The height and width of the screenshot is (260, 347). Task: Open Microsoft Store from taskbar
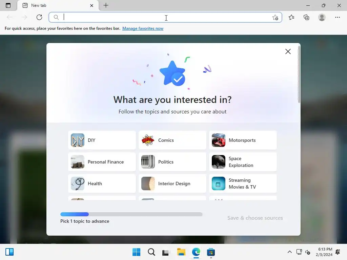point(211,252)
